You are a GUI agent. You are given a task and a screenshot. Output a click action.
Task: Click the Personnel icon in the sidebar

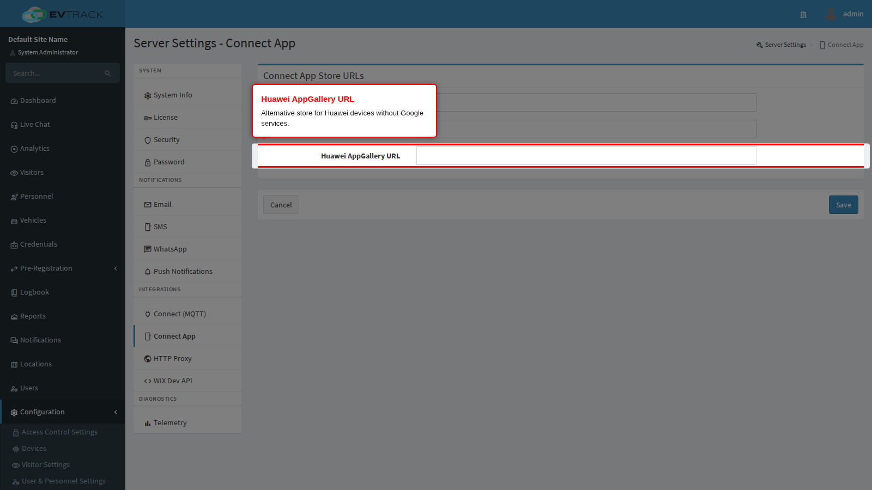tap(14, 197)
